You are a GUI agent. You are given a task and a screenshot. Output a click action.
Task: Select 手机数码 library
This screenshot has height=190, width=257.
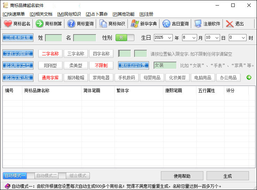pyautogui.click(x=126, y=78)
